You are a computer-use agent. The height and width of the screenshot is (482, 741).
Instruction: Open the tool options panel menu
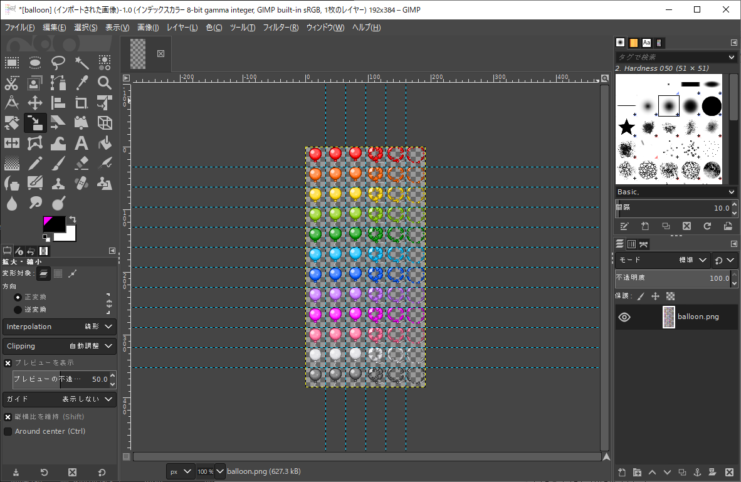click(112, 251)
